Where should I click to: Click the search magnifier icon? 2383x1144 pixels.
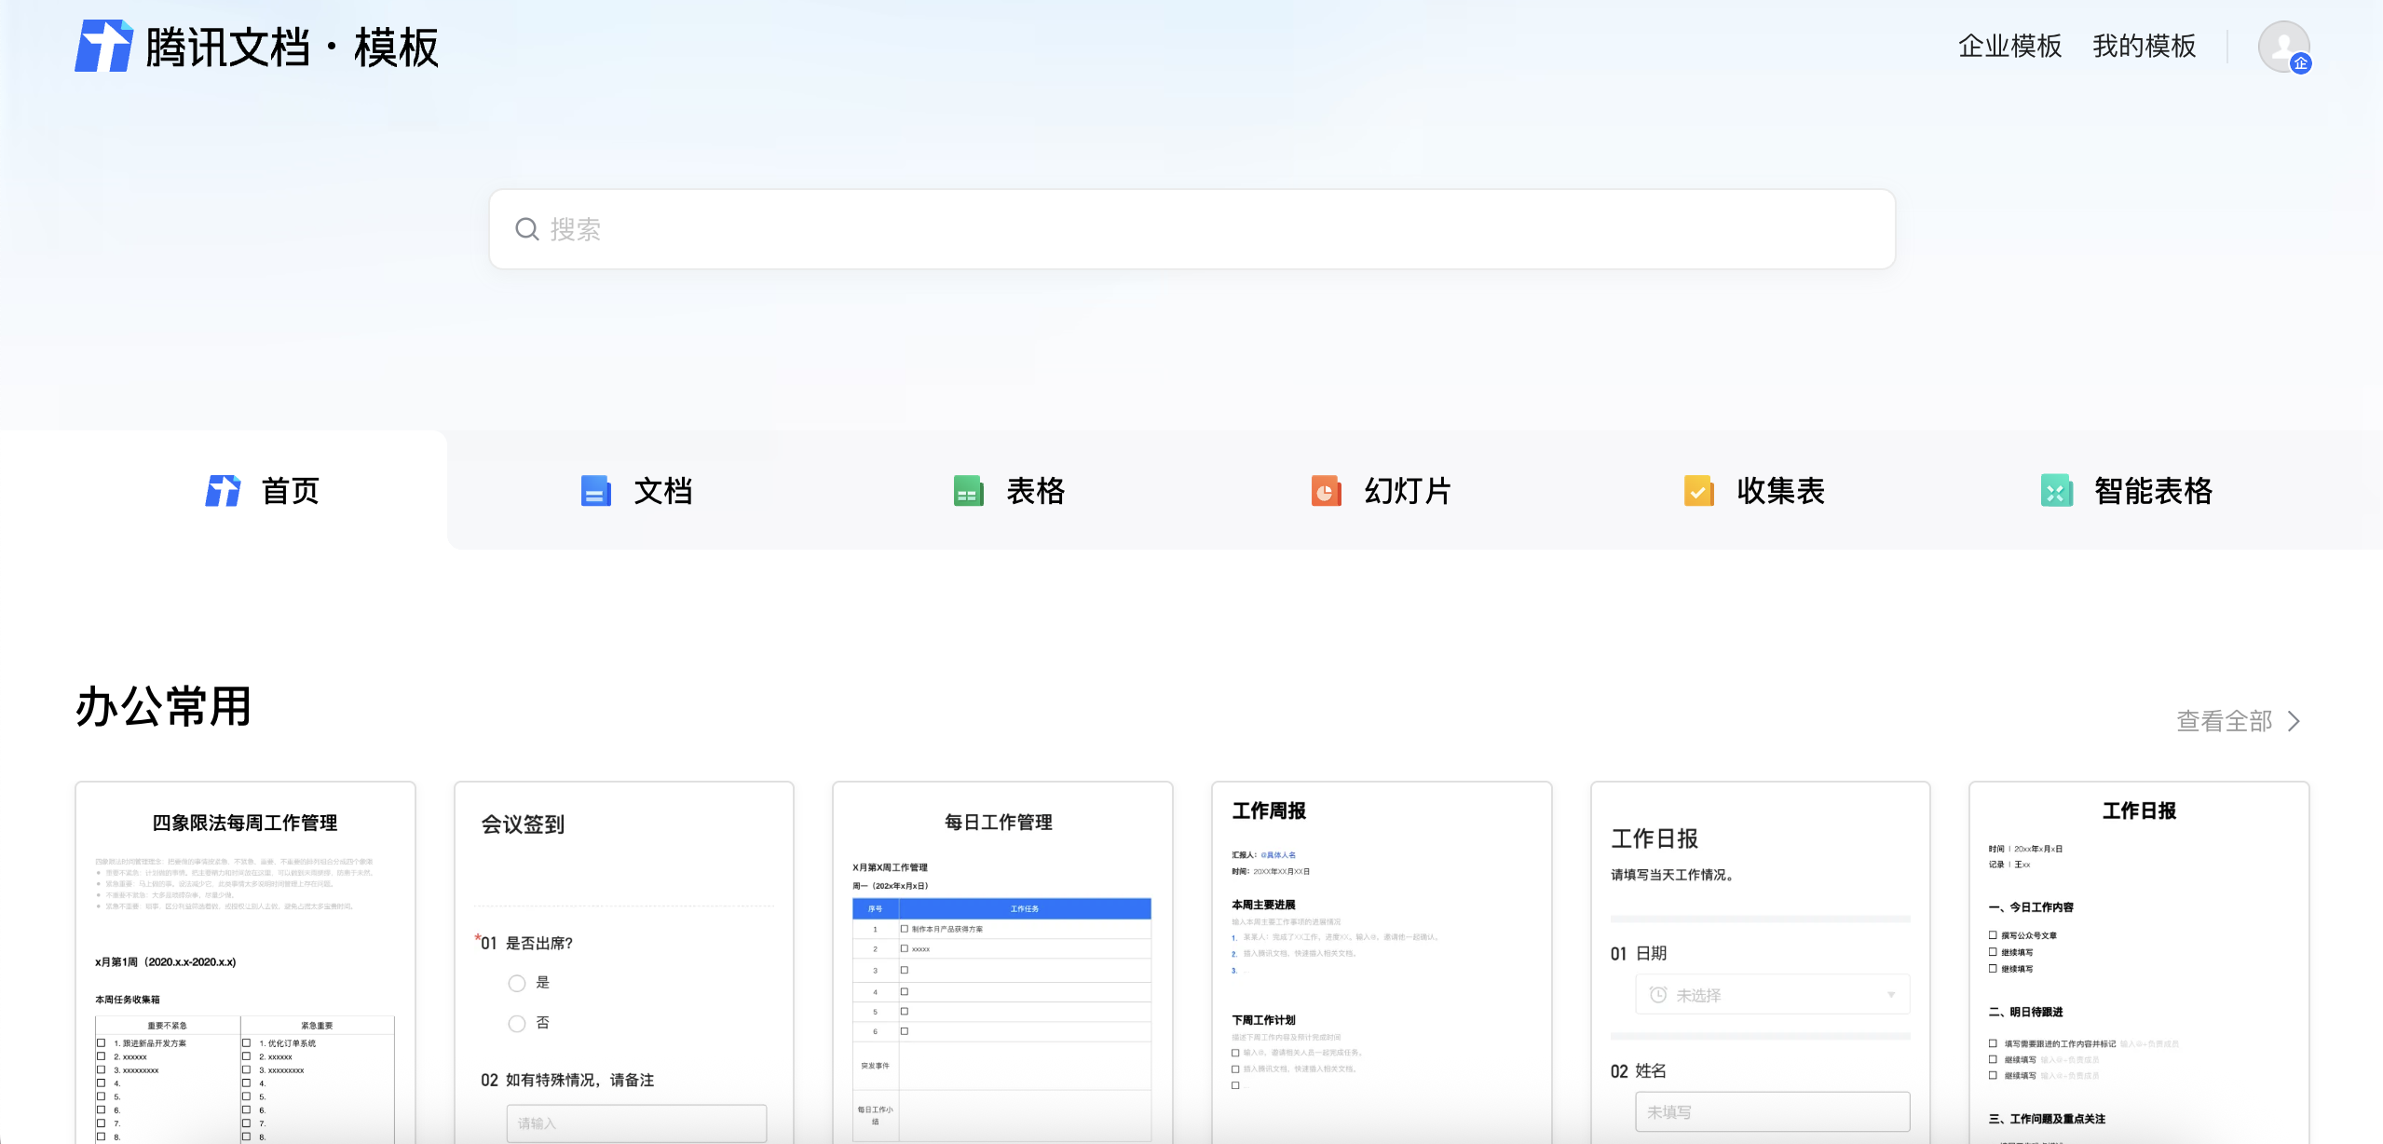[x=526, y=229]
